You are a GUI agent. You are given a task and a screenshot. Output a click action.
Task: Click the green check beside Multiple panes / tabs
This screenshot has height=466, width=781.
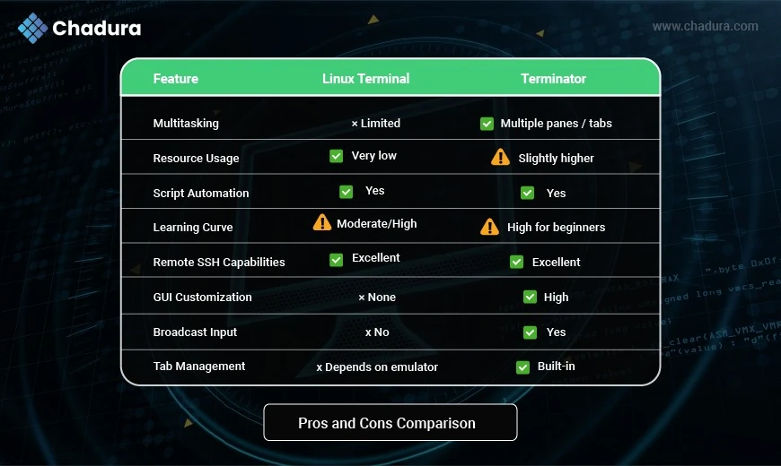point(487,124)
